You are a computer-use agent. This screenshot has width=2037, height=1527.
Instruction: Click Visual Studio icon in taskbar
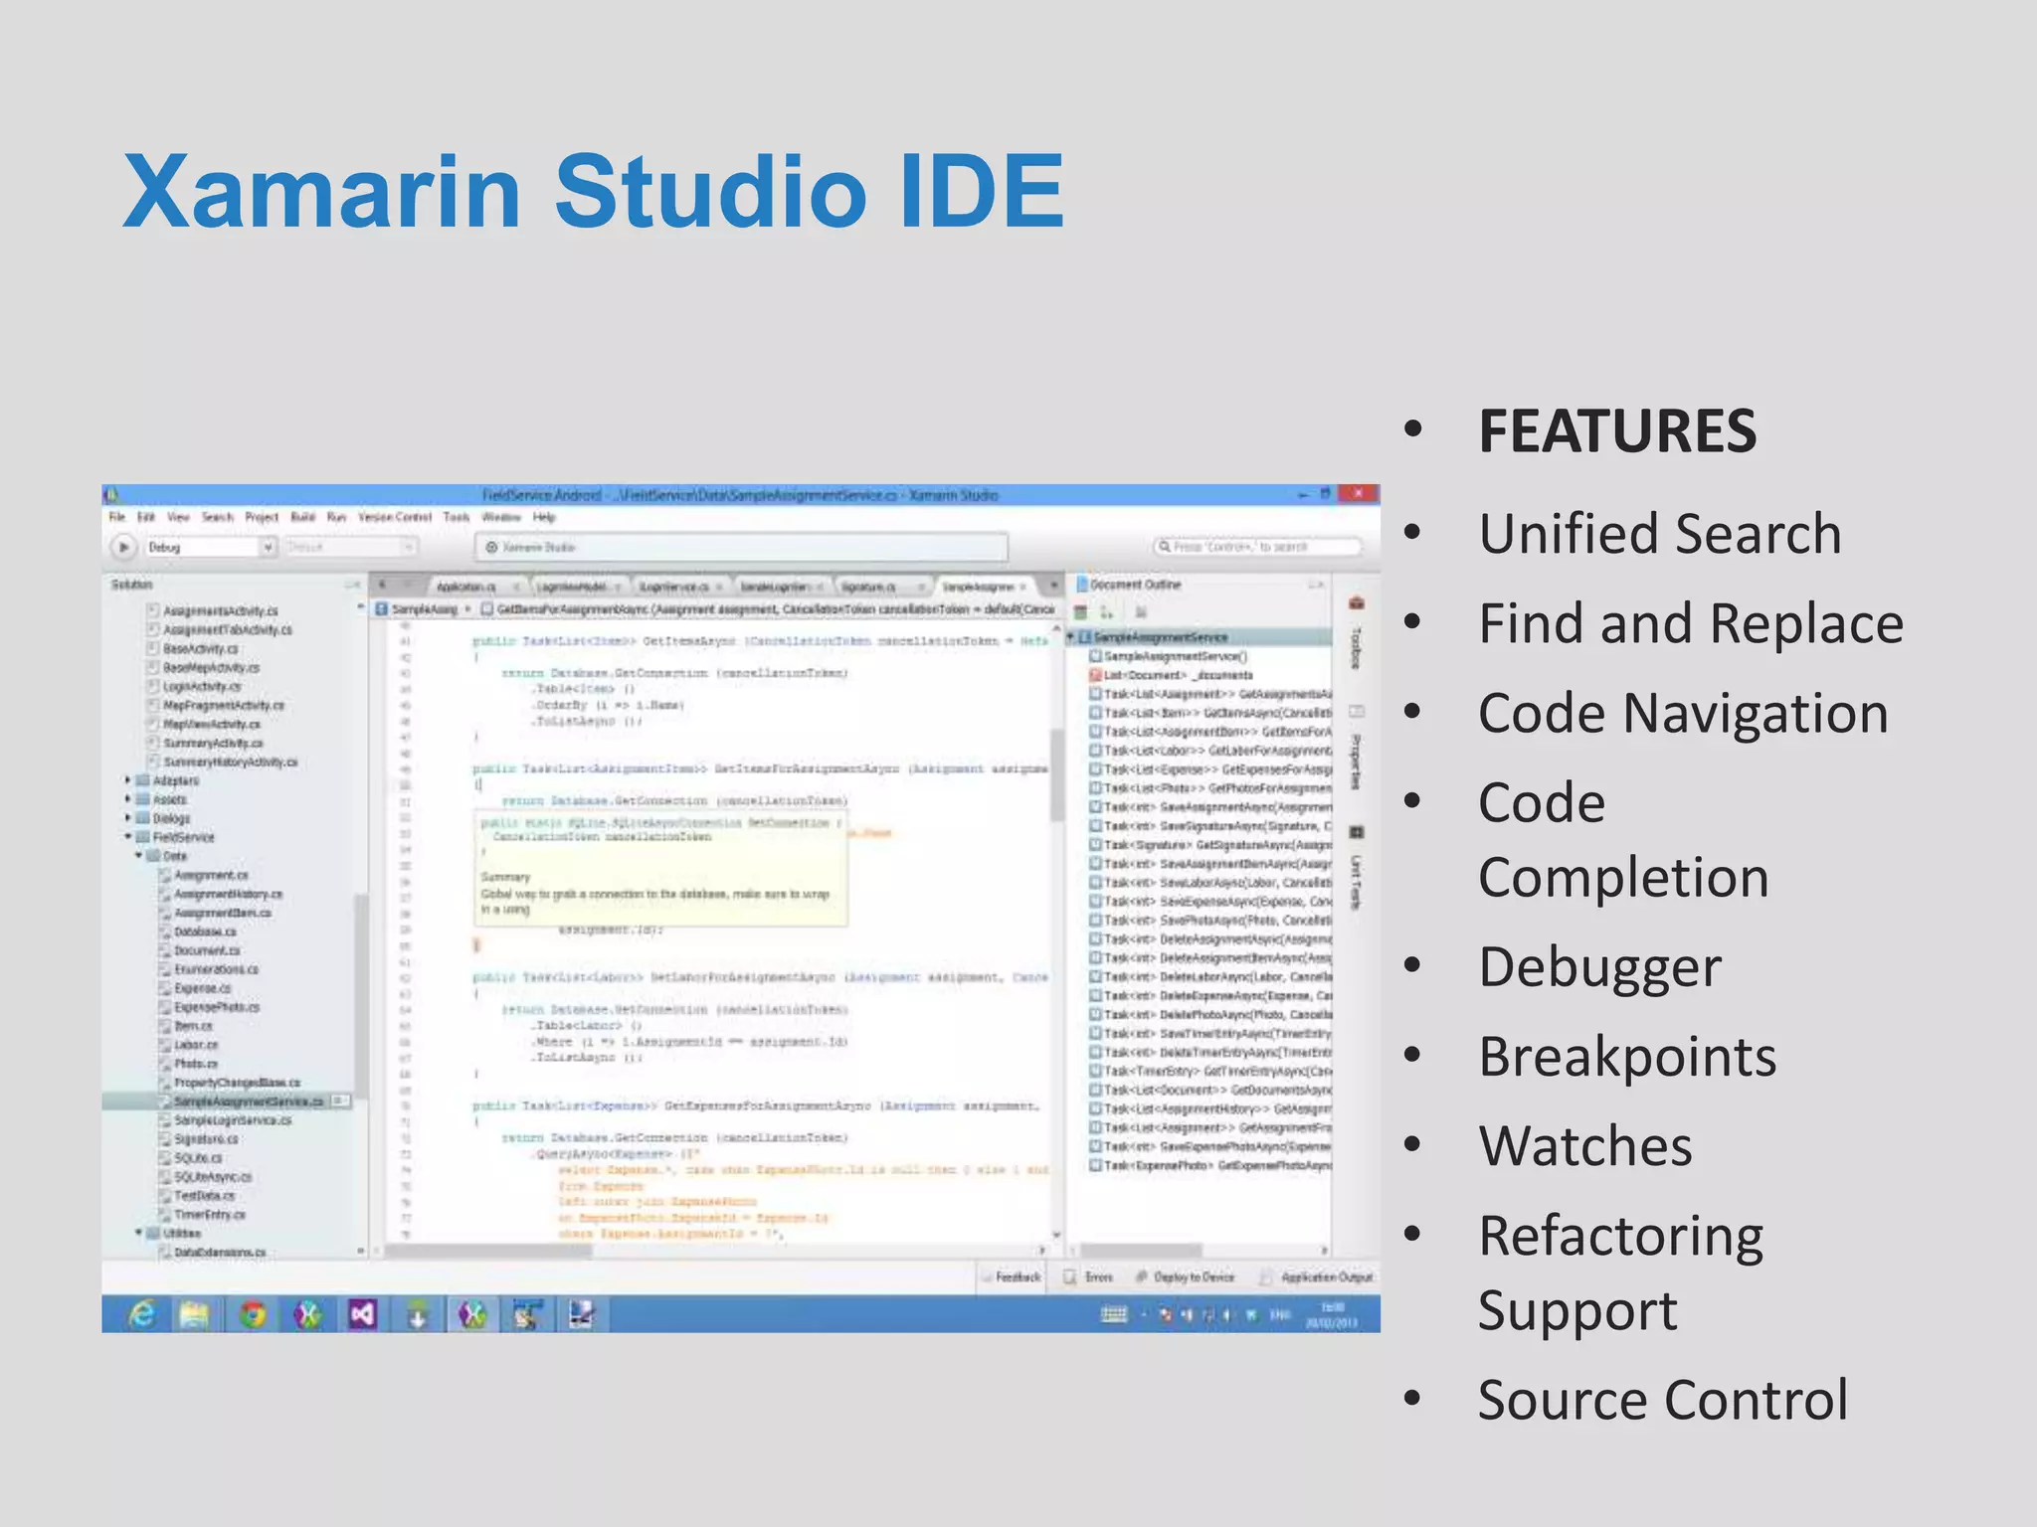[363, 1314]
